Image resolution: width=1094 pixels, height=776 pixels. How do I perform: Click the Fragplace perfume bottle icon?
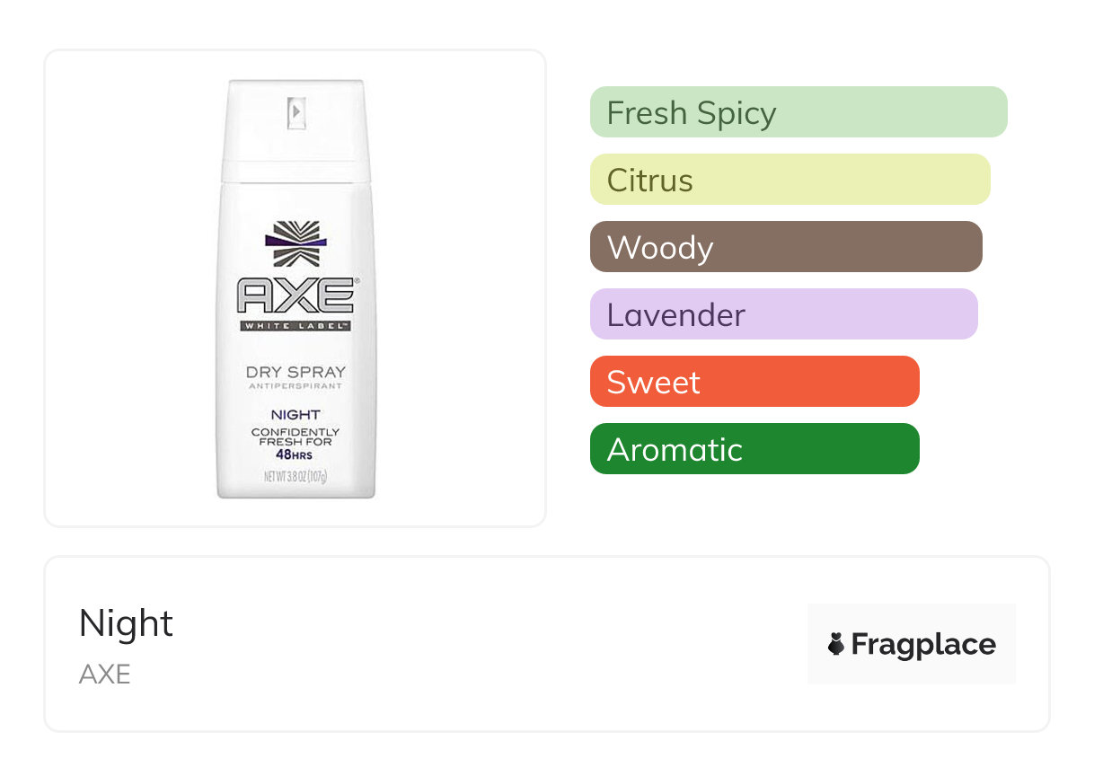point(836,644)
